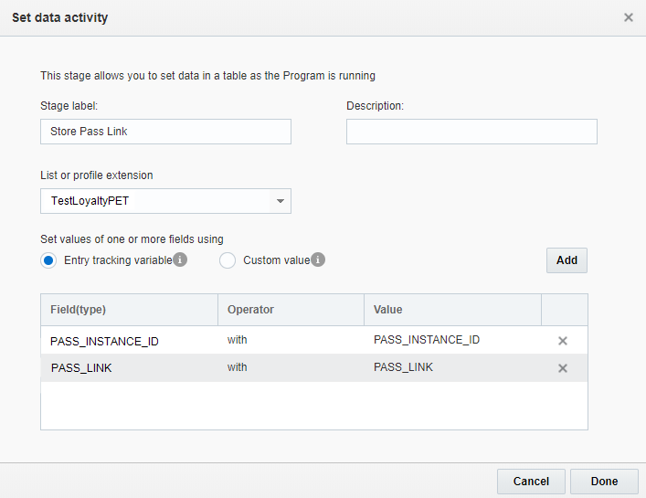The image size is (646, 498).
Task: Confirm with the Done button
Action: pos(604,482)
